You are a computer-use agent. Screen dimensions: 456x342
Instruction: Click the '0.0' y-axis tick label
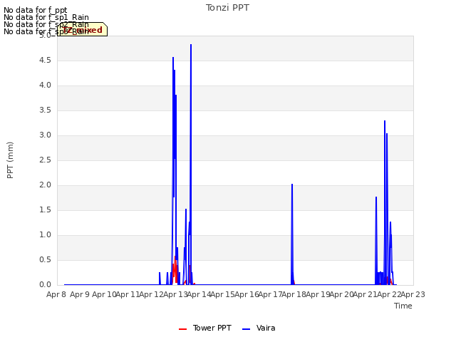click(x=45, y=285)
